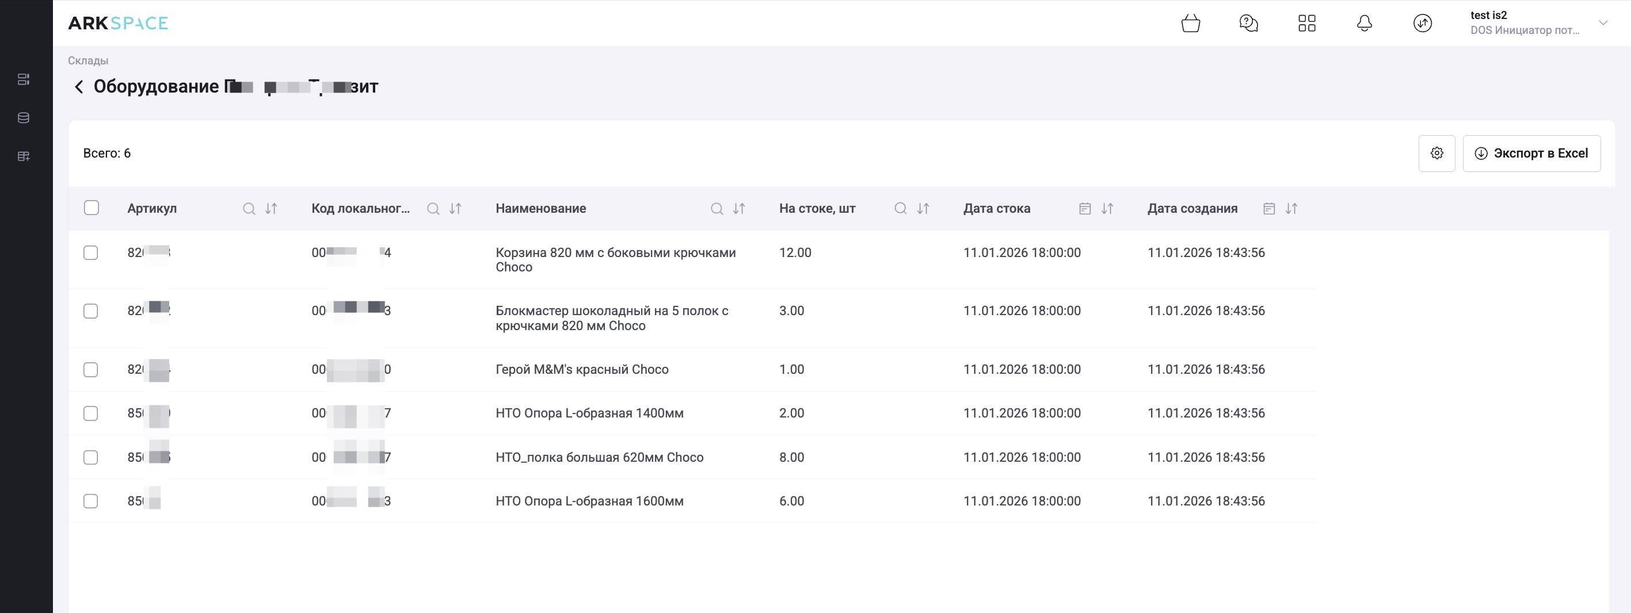Sort by На стоке, шт column
The image size is (1631, 613).
coord(923,209)
